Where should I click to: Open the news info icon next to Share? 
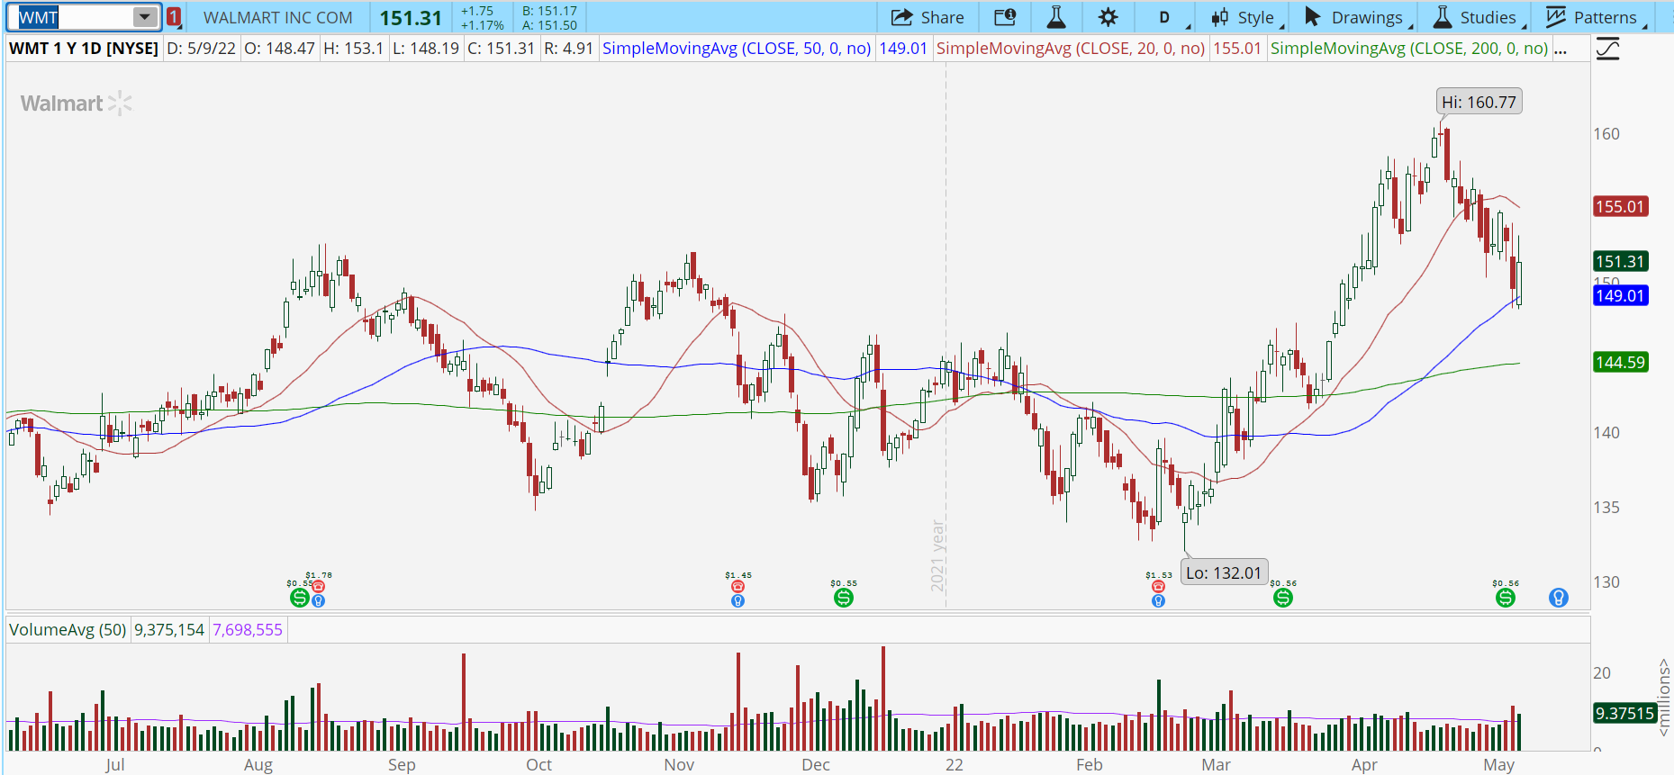(1005, 17)
